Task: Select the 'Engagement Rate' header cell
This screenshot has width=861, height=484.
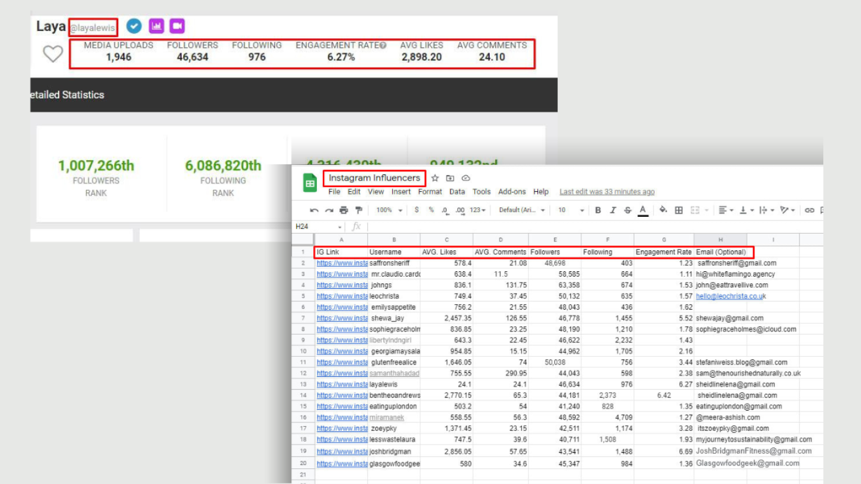Action: pos(664,252)
